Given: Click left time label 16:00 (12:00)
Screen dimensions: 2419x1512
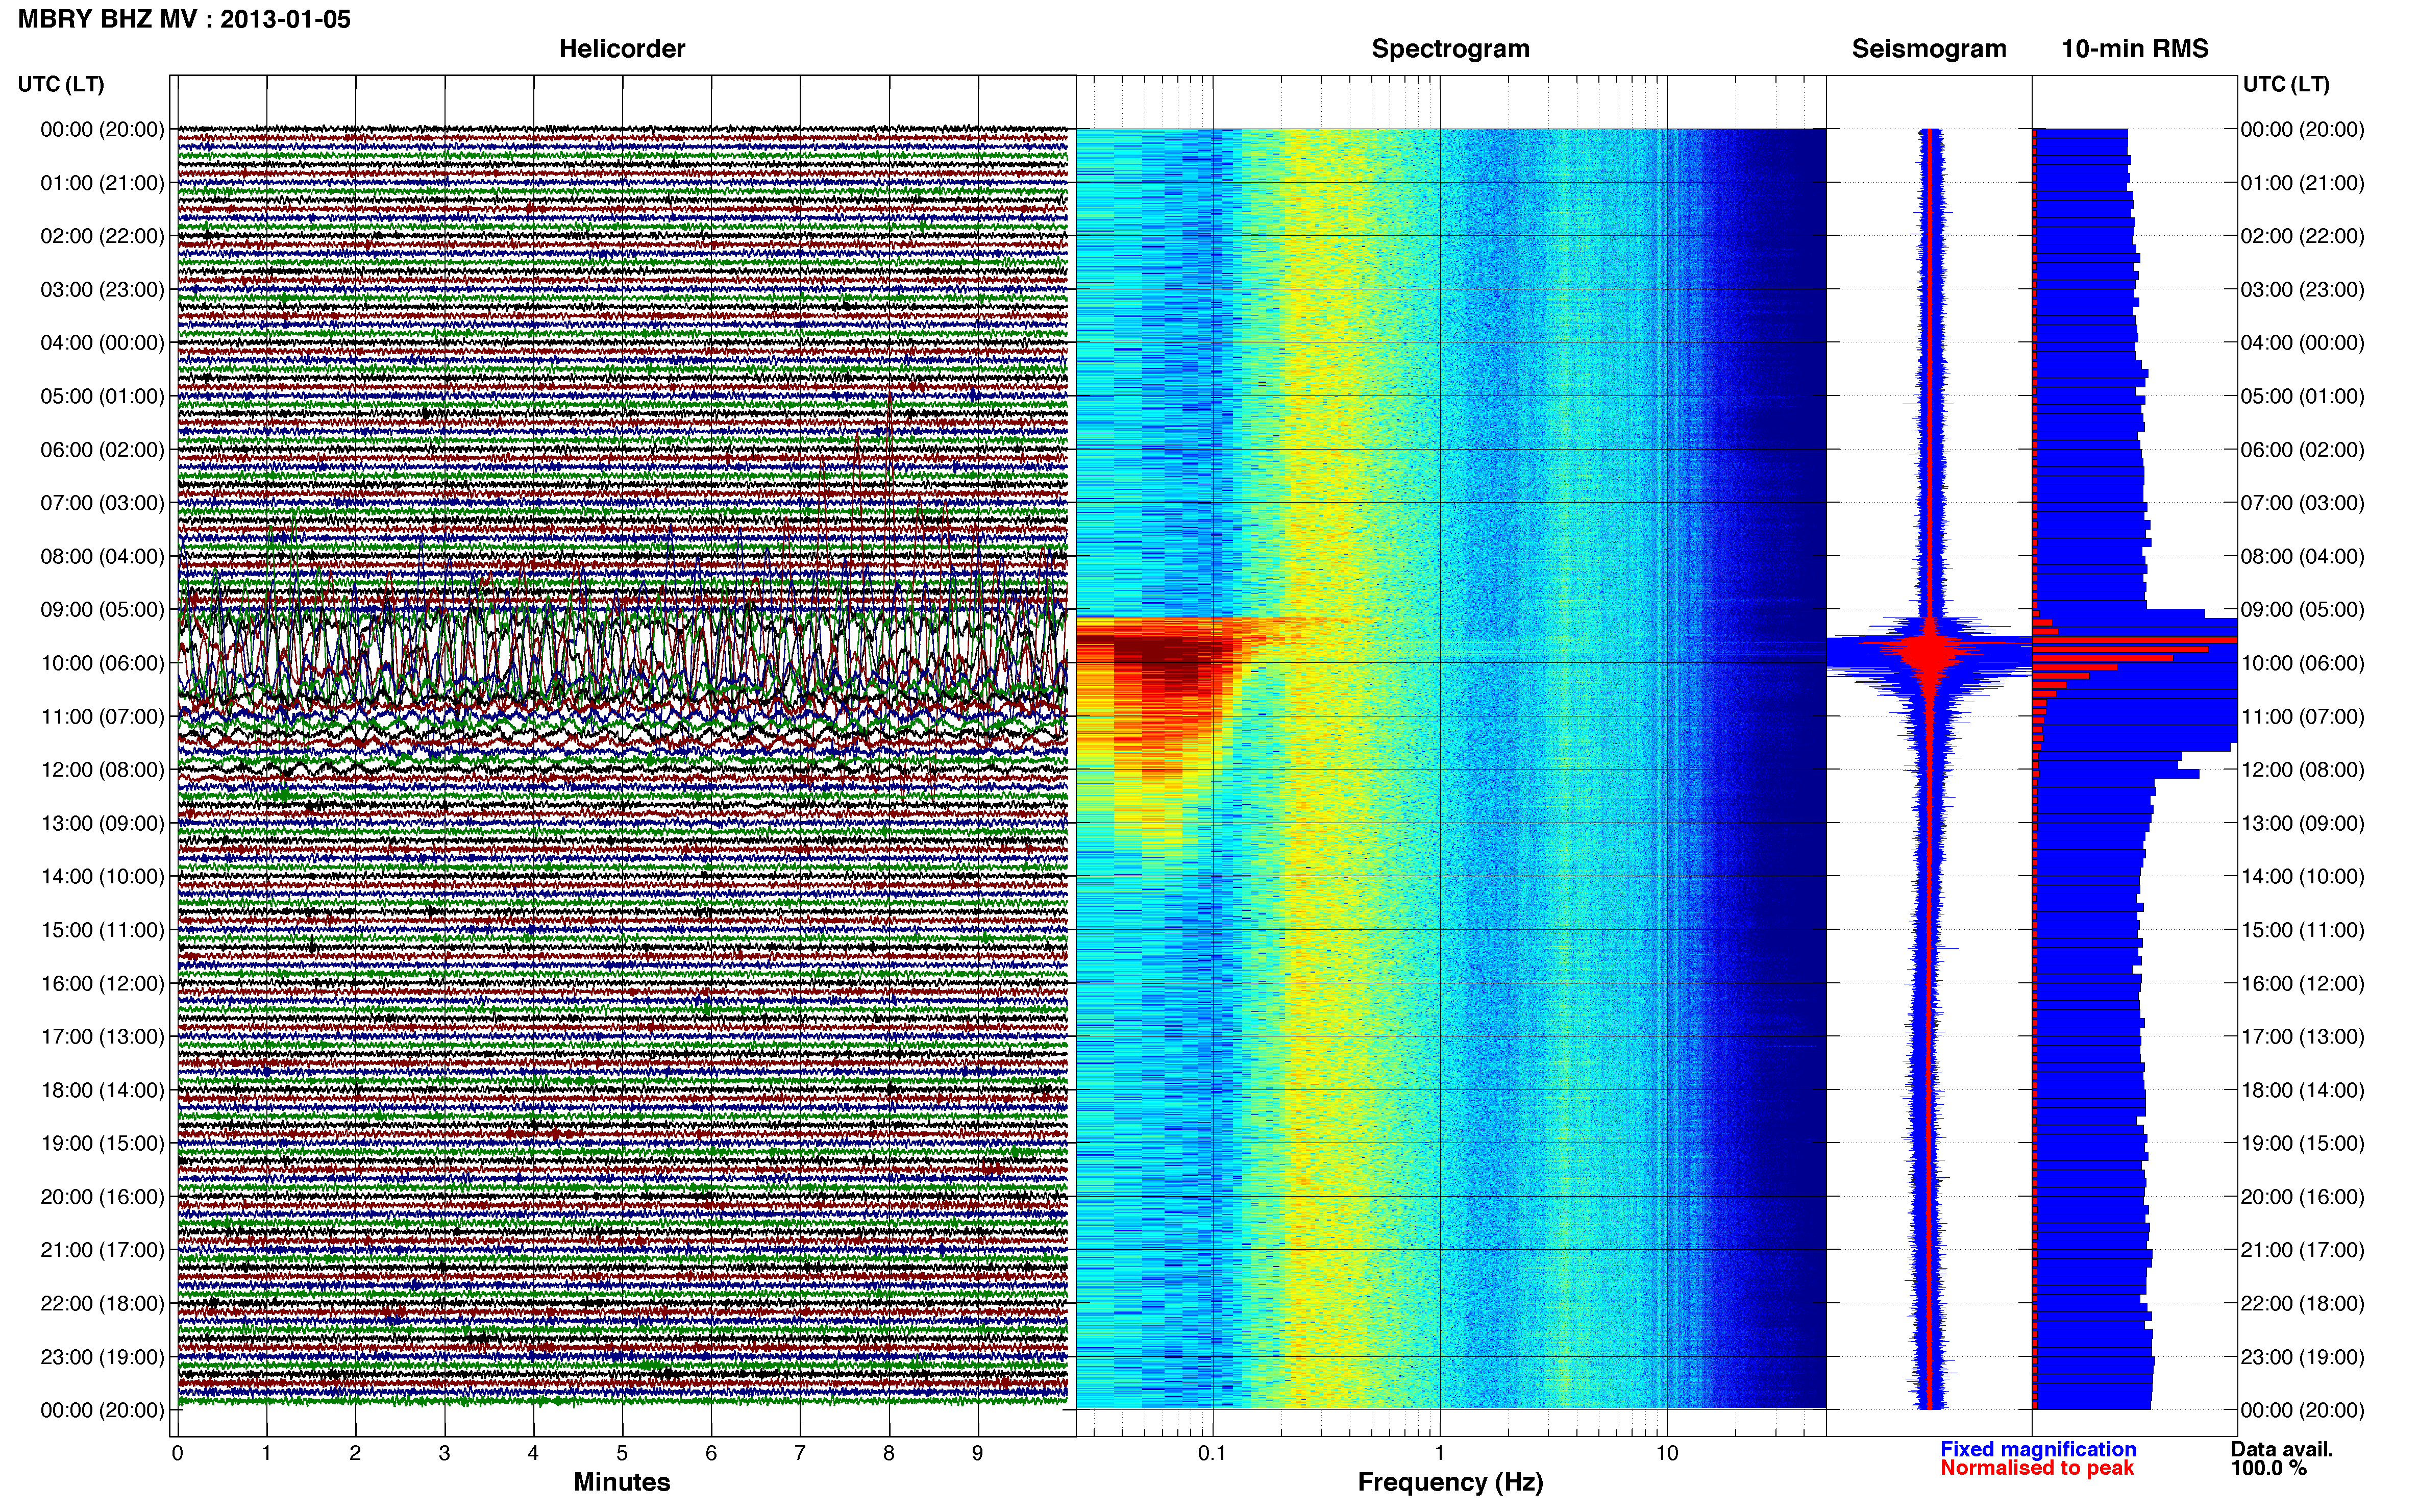Looking at the screenshot, I should point(102,983).
